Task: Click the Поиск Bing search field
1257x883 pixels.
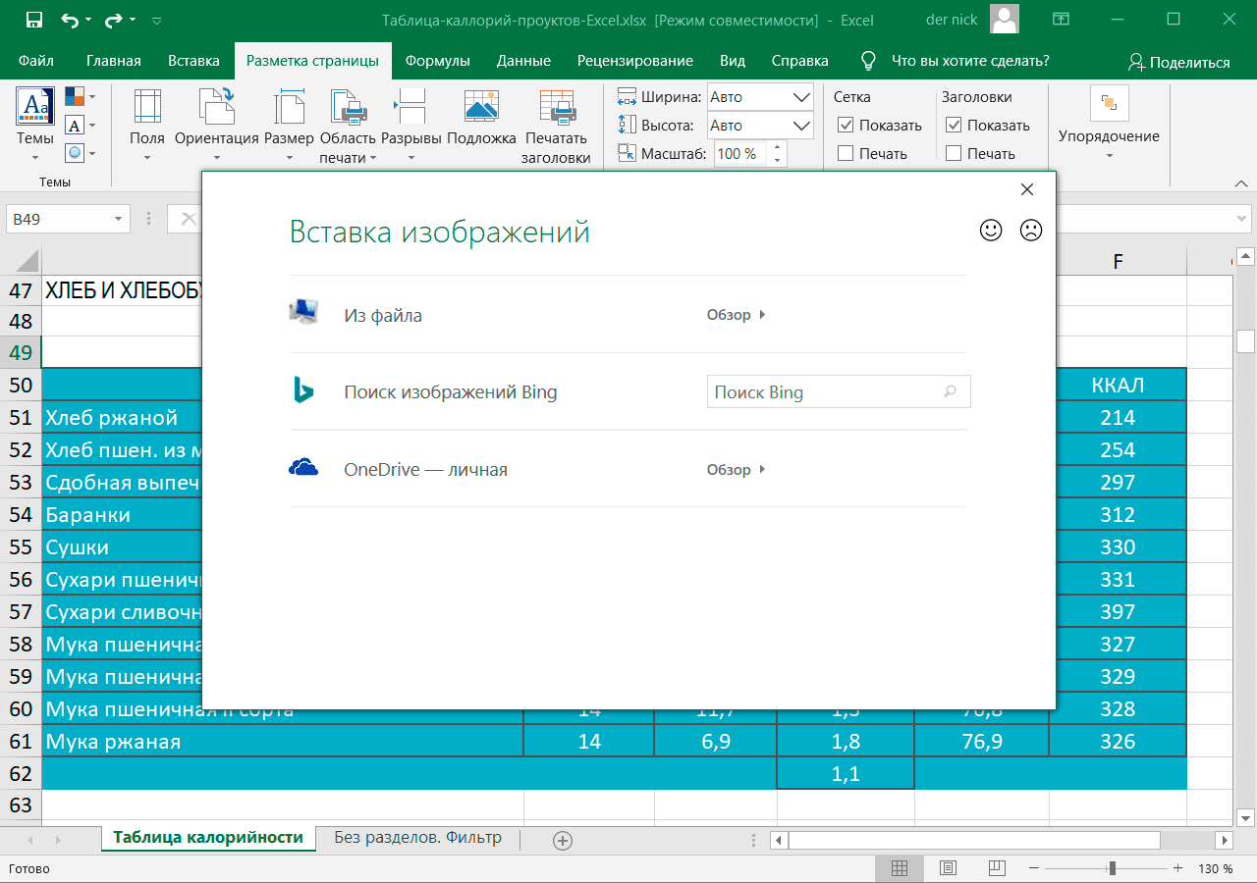Action: click(838, 391)
